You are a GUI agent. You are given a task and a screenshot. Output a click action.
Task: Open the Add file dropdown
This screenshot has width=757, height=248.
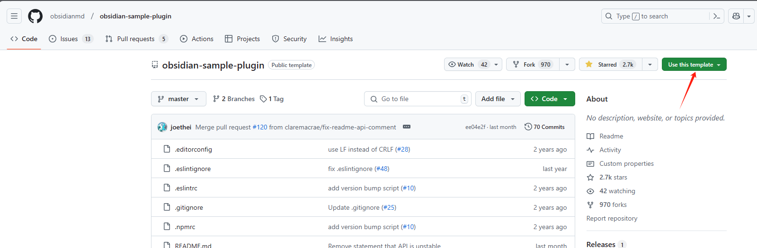coord(498,99)
